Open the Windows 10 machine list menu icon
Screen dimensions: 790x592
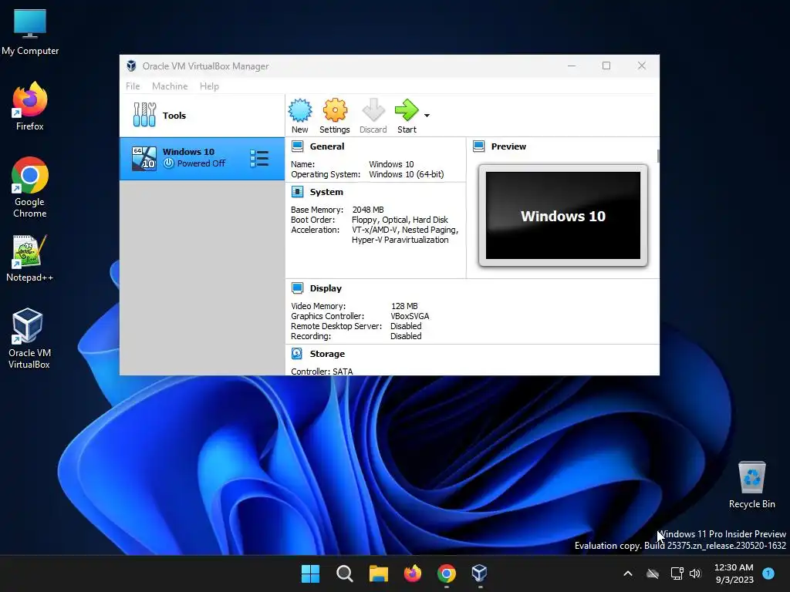(x=259, y=159)
